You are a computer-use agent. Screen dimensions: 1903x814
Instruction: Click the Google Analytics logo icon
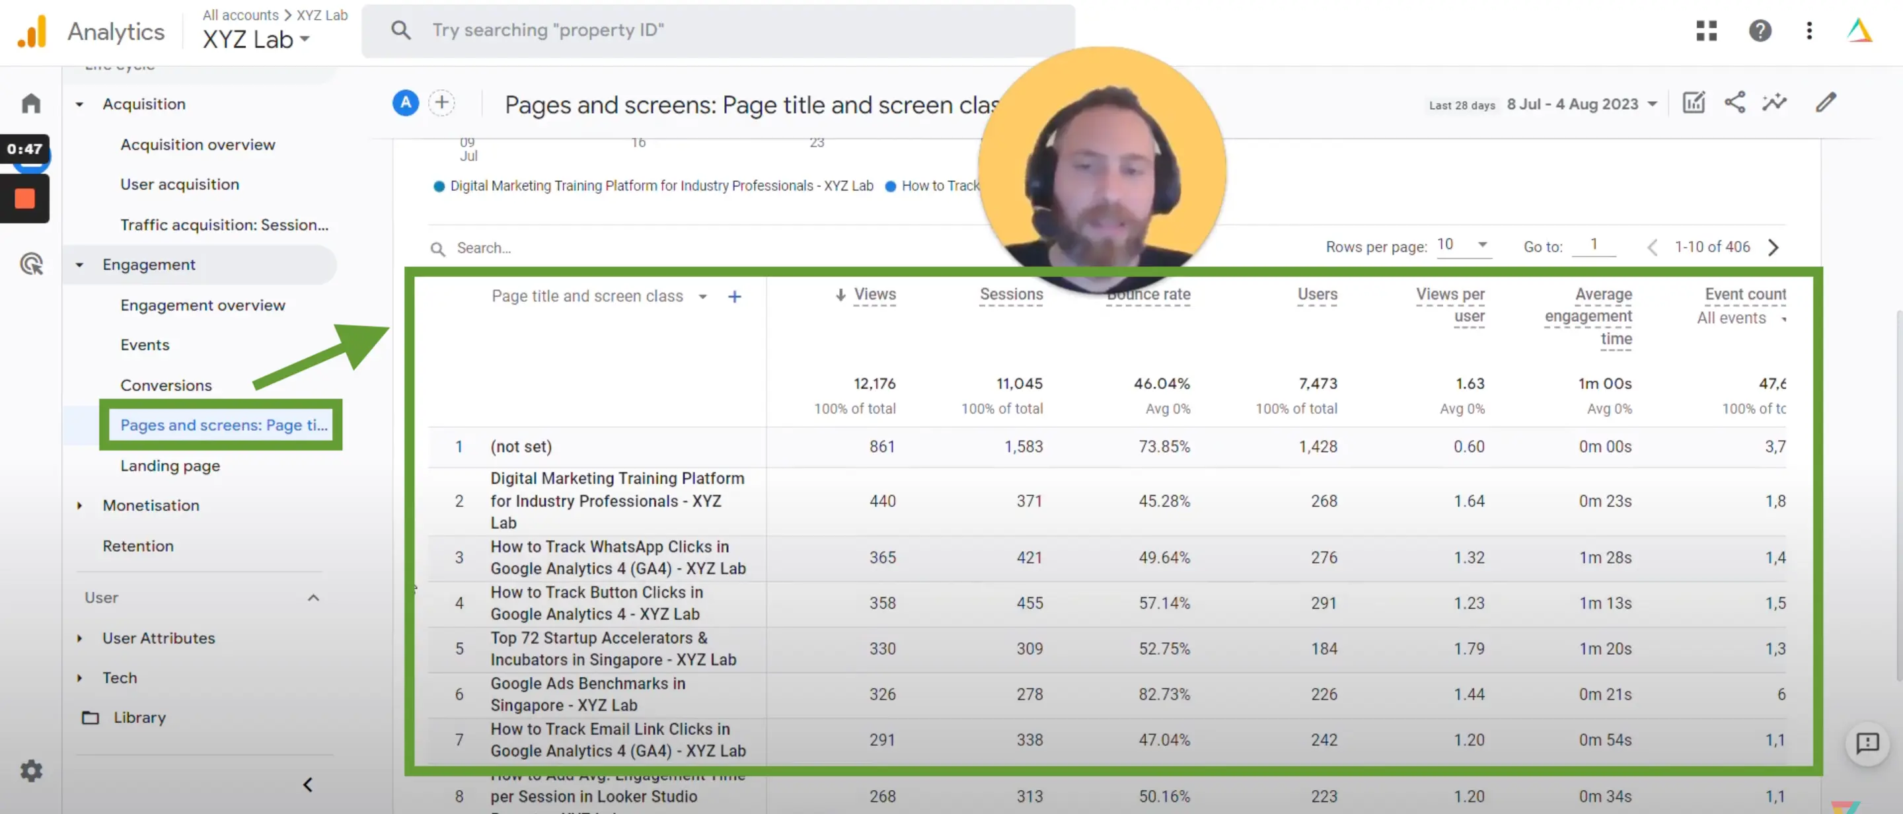pyautogui.click(x=32, y=31)
